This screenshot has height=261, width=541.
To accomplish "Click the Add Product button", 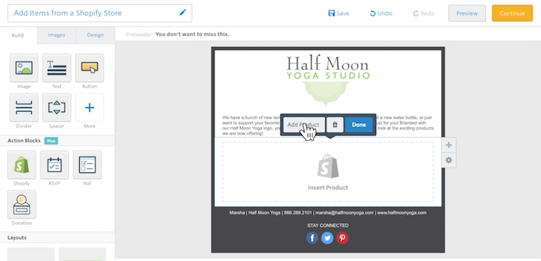I will click(x=304, y=125).
